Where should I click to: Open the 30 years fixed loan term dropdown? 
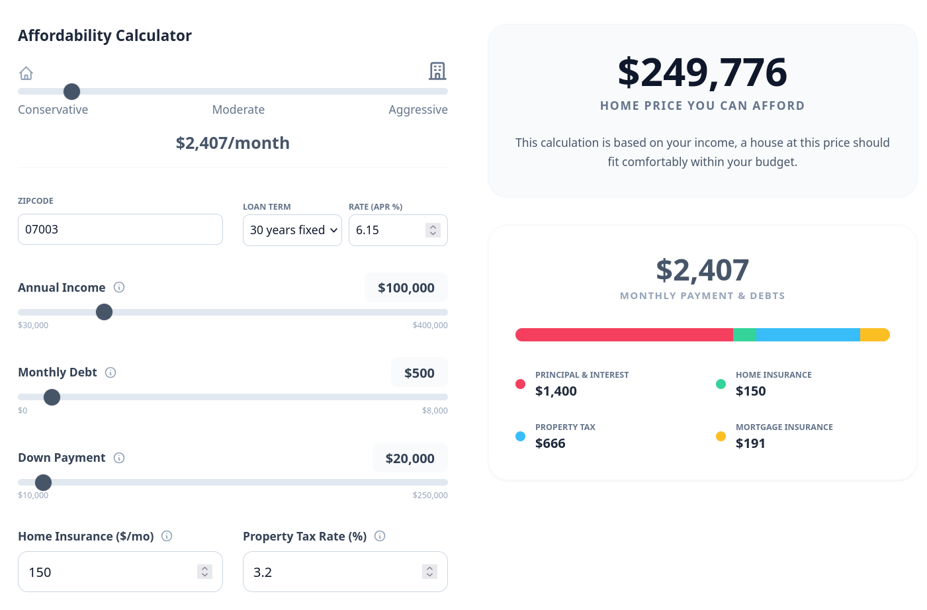coord(292,230)
